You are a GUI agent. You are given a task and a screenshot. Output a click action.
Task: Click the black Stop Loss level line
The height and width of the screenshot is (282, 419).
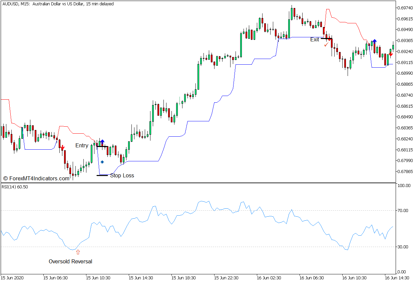click(102, 175)
